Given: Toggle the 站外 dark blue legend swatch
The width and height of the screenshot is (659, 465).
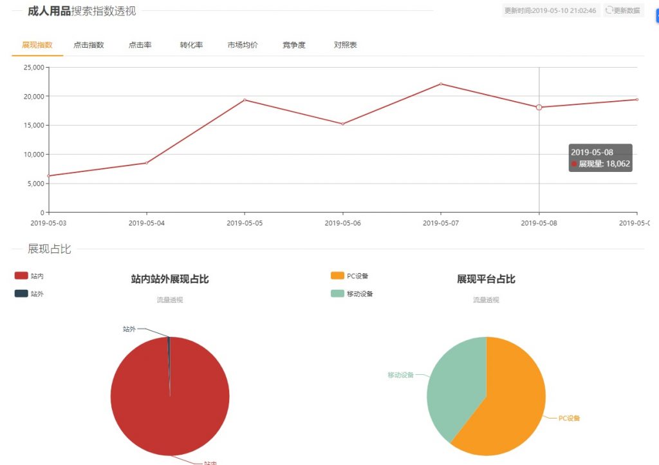Looking at the screenshot, I should pos(21,294).
